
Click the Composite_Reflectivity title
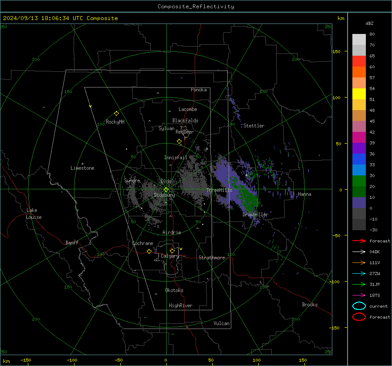coord(196,7)
